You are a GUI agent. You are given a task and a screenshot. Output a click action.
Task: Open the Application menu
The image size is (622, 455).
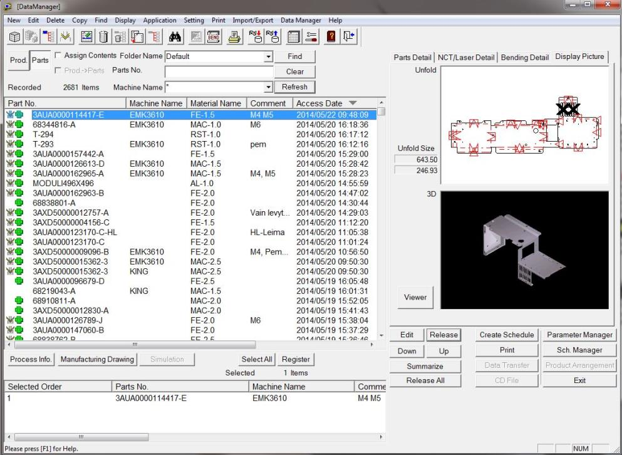click(160, 20)
